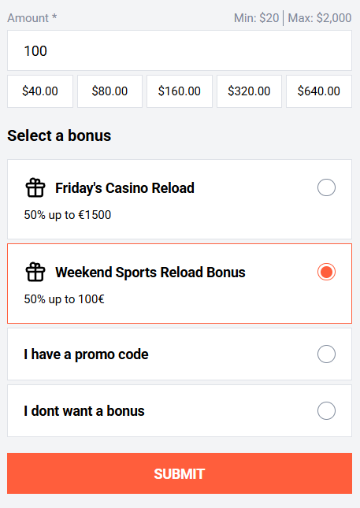This screenshot has width=360, height=508.
Task: Click the SUBMIT button
Action: click(x=180, y=473)
